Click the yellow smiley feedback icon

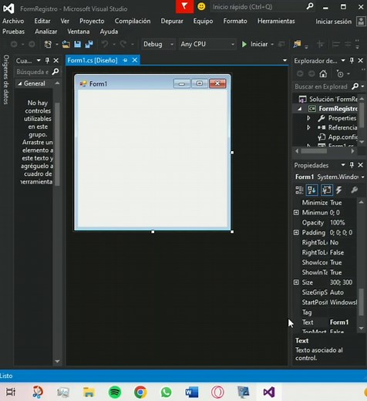coord(201,6)
